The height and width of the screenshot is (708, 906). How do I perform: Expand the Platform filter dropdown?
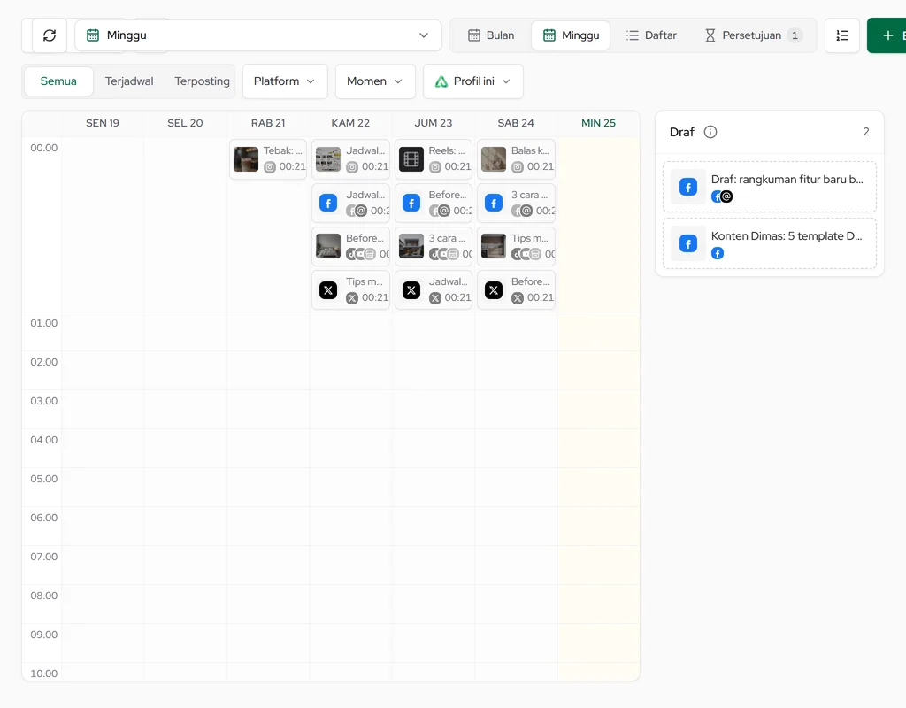point(285,81)
